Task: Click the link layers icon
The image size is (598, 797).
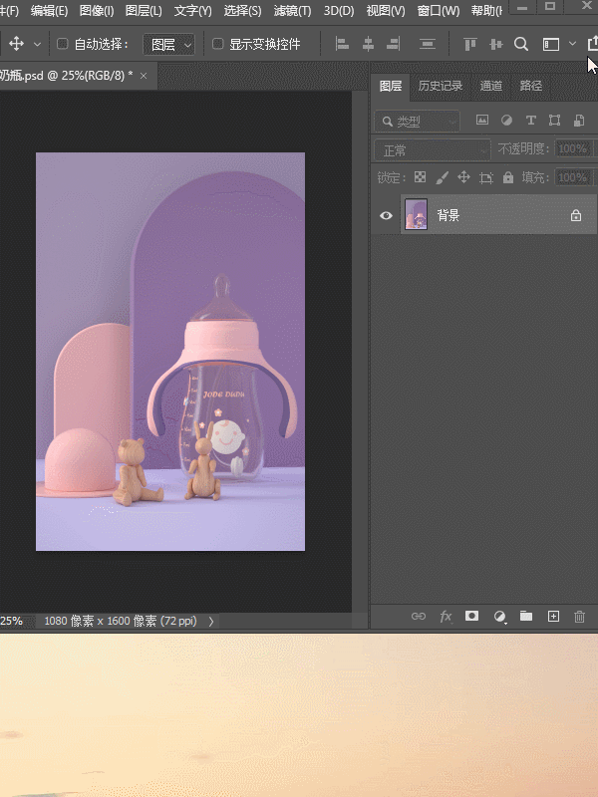Action: coord(419,616)
